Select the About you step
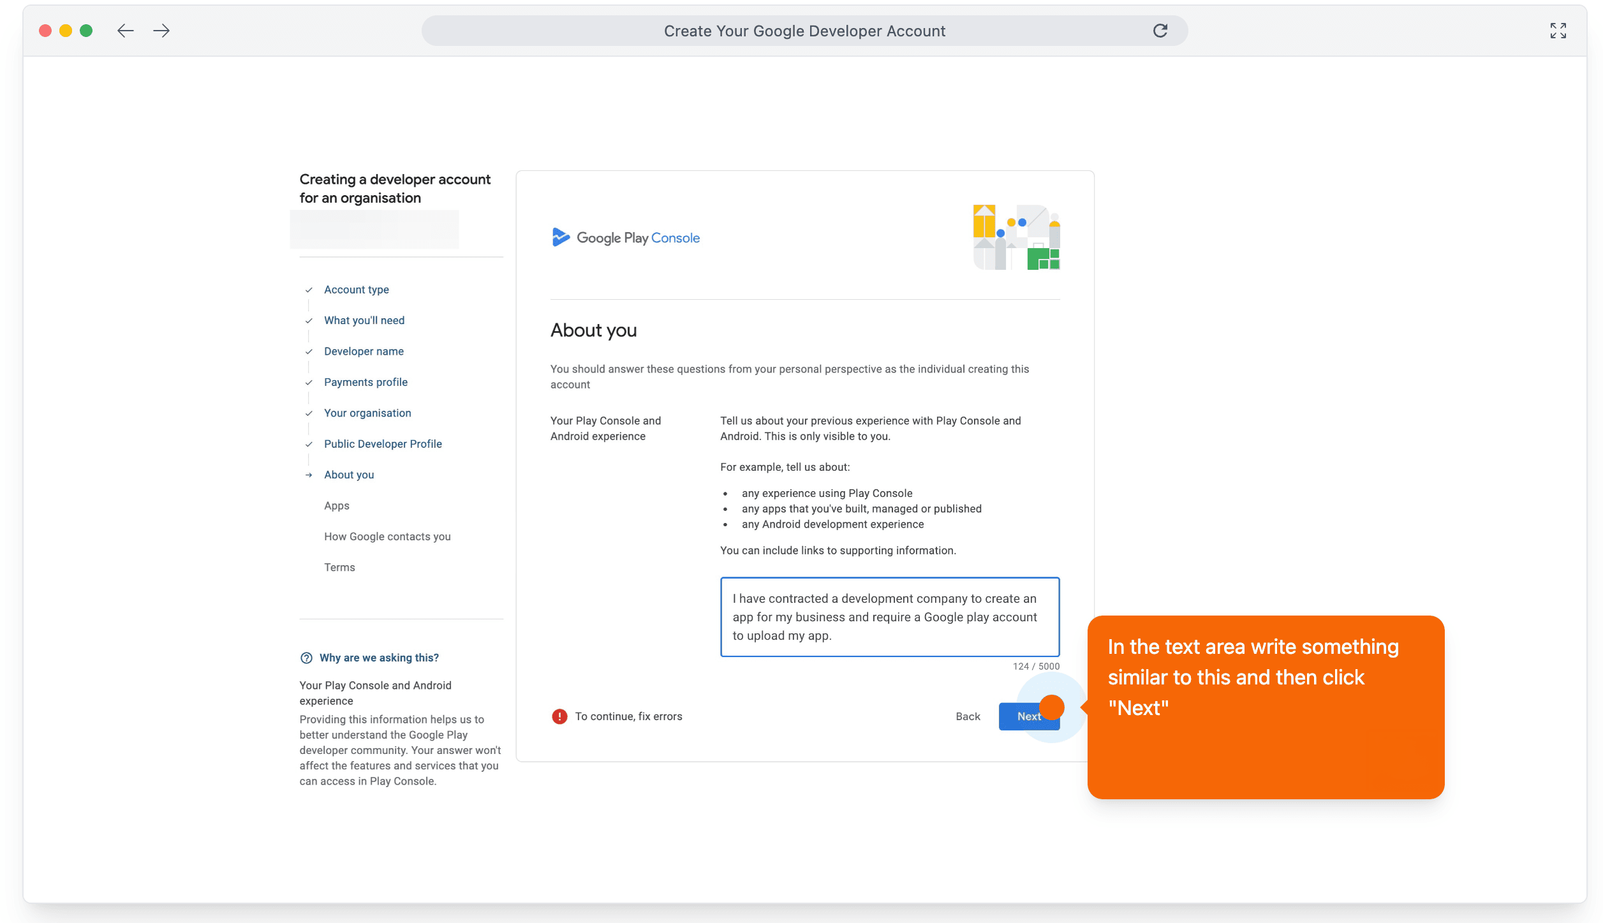This screenshot has height=923, width=1603. tap(349, 475)
